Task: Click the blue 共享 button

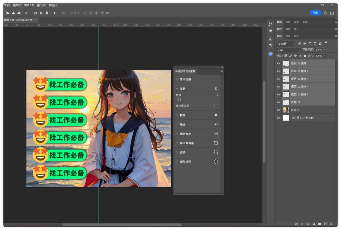Action: (315, 13)
